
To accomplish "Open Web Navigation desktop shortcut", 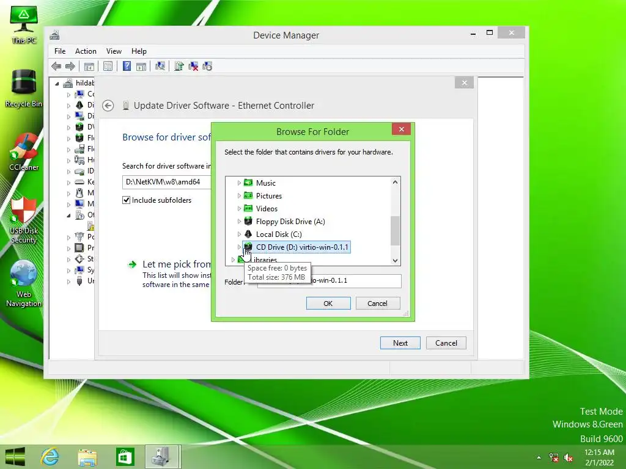I will click(24, 283).
